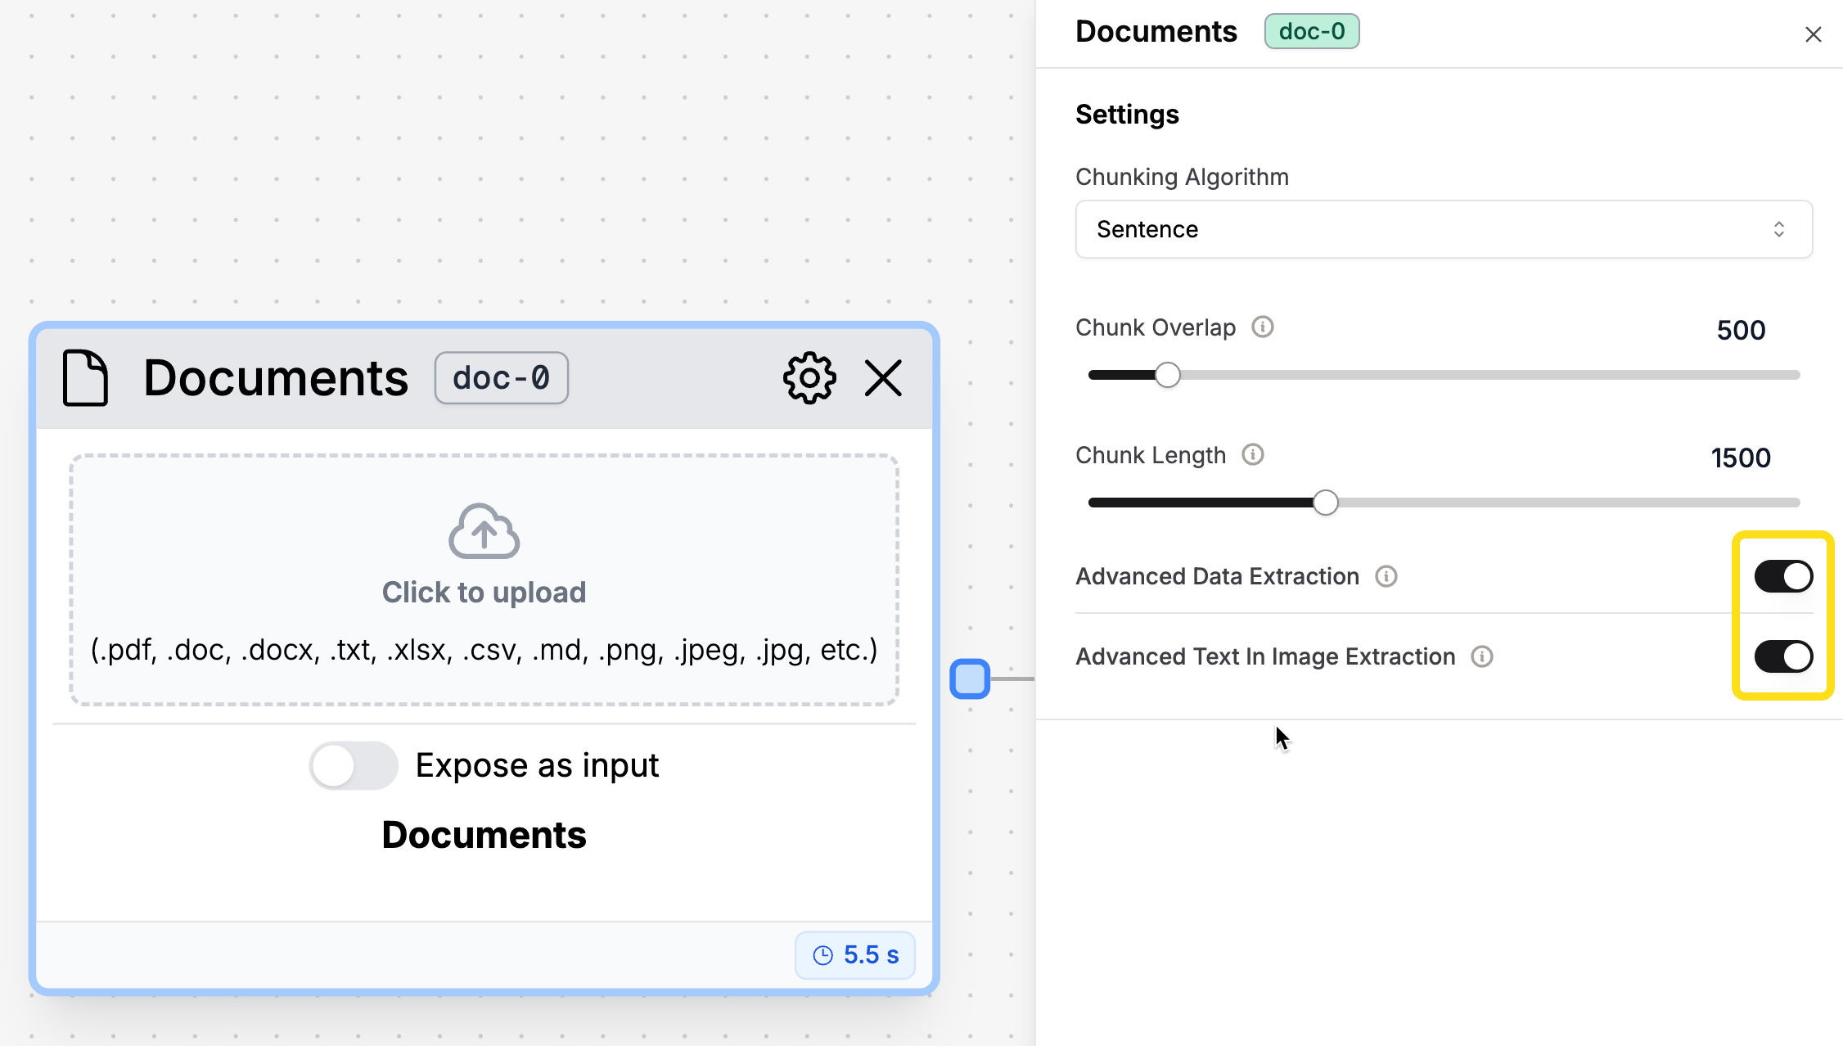Click the upload dropzone area
Image resolution: width=1843 pixels, height=1046 pixels.
[x=484, y=579]
